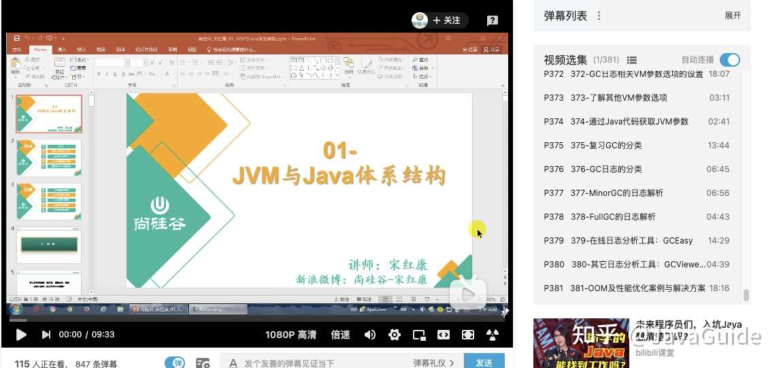This screenshot has width=781, height=368.
Task: Select slide 4 thumbnail in PowerPoint video
Action: click(49, 245)
